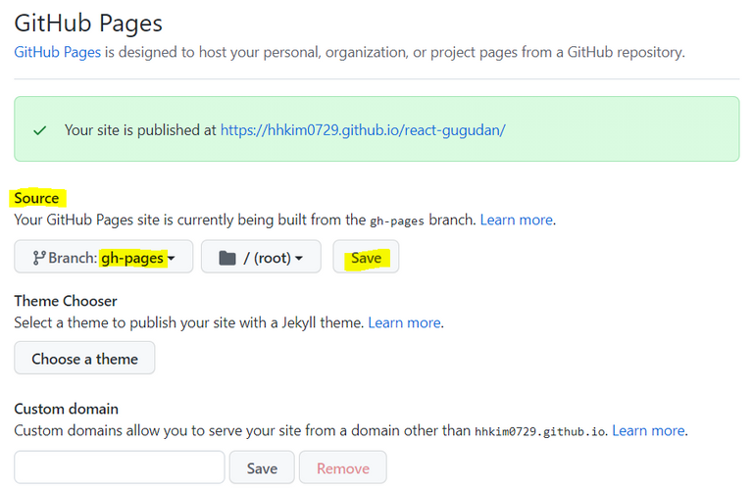Open published site URL hhkim0729.github.io/react-gugudan
The width and height of the screenshot is (753, 491).
coord(363,129)
